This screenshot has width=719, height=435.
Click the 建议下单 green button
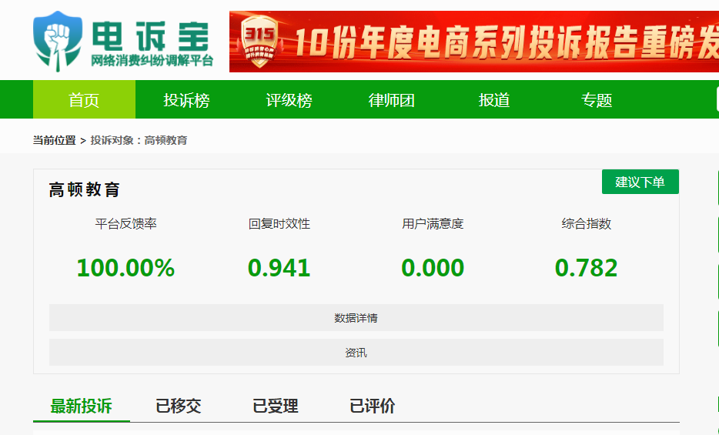coord(640,182)
